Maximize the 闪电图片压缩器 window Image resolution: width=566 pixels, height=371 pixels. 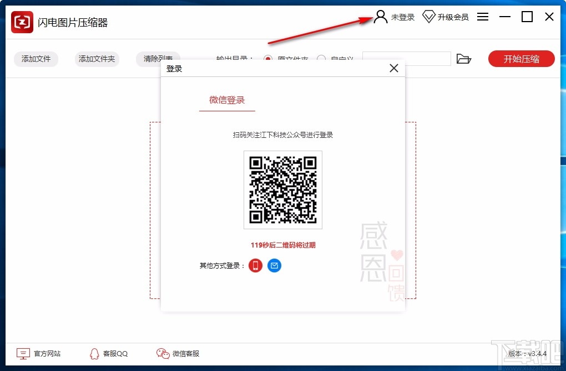(527, 17)
